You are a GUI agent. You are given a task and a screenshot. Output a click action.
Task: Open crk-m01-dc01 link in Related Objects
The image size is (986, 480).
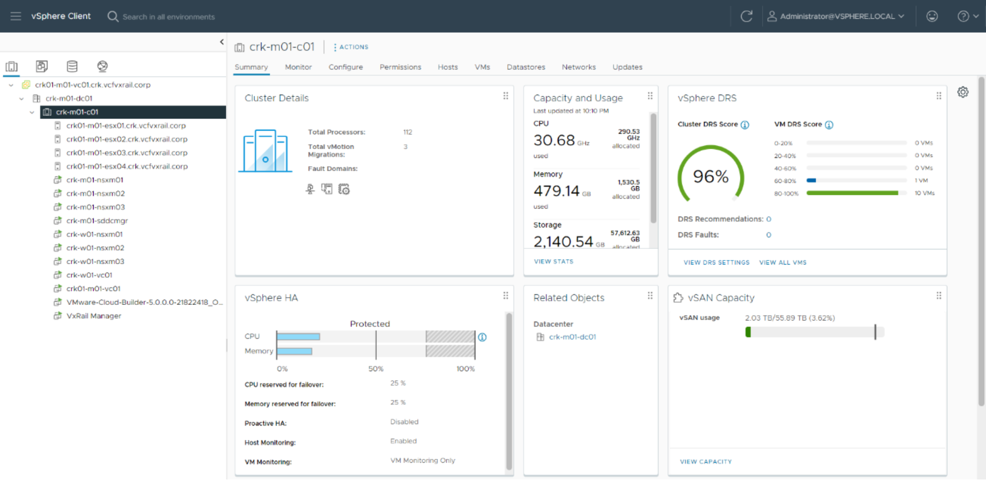(x=573, y=337)
